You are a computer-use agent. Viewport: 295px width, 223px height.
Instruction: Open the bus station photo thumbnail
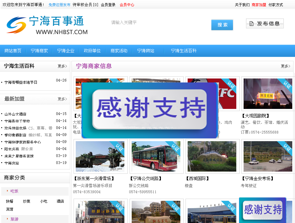[x=212, y=212]
